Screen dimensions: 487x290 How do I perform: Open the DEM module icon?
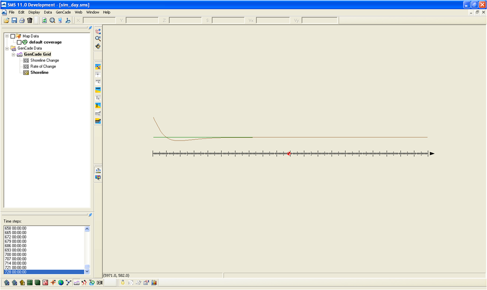[x=100, y=283]
